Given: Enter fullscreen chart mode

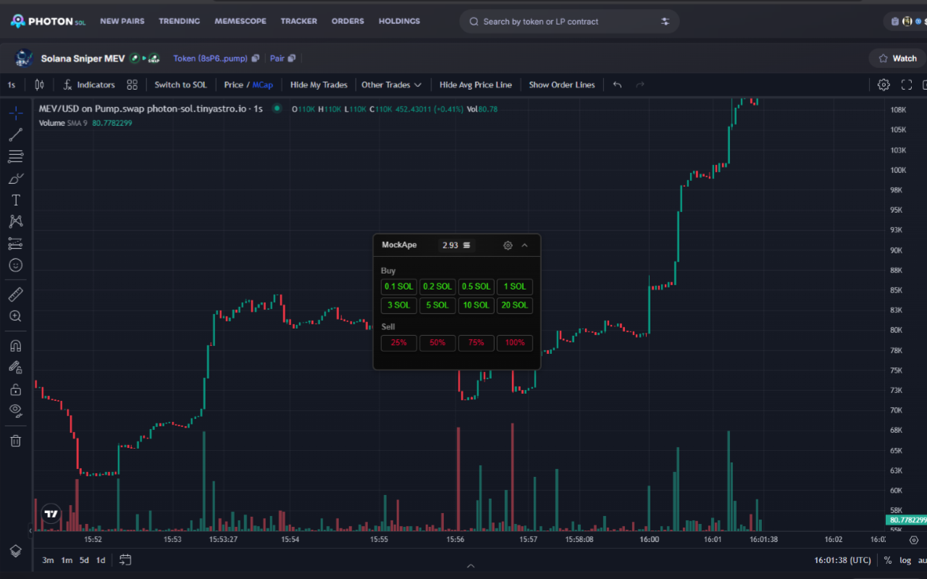Looking at the screenshot, I should coord(906,85).
